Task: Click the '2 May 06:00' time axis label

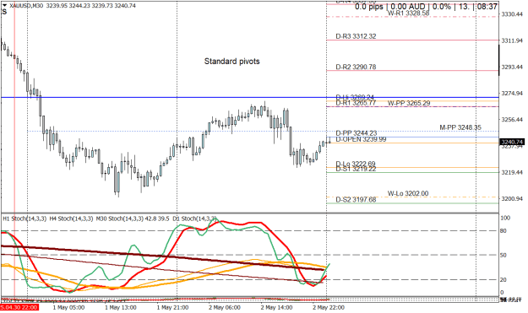Action: pos(225,307)
